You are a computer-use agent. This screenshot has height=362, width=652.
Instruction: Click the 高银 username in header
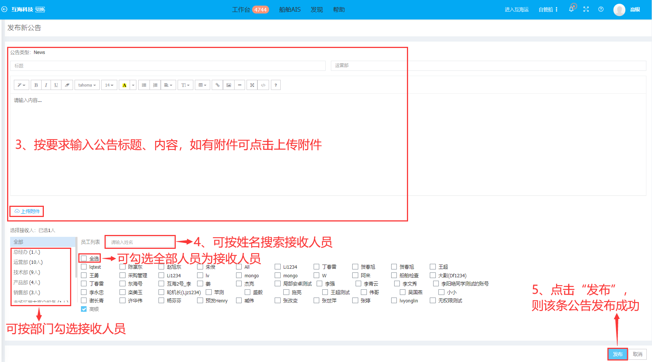[x=635, y=9]
